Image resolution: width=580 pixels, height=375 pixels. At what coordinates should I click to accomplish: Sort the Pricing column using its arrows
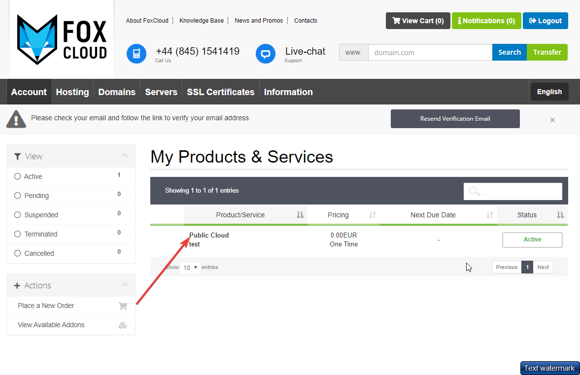[x=373, y=215]
